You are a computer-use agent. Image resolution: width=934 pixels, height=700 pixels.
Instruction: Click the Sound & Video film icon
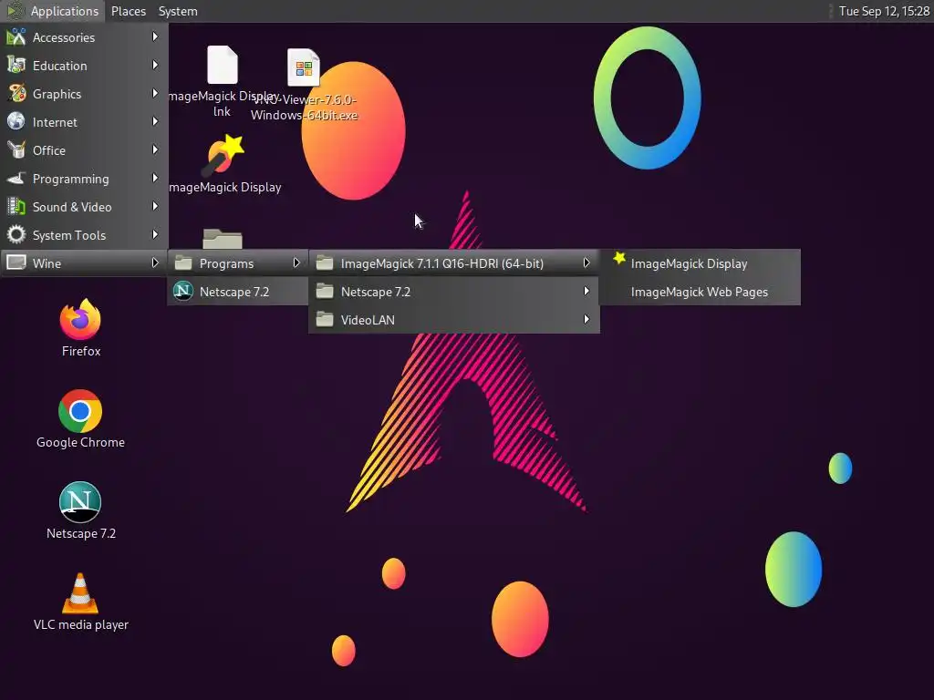coord(16,207)
